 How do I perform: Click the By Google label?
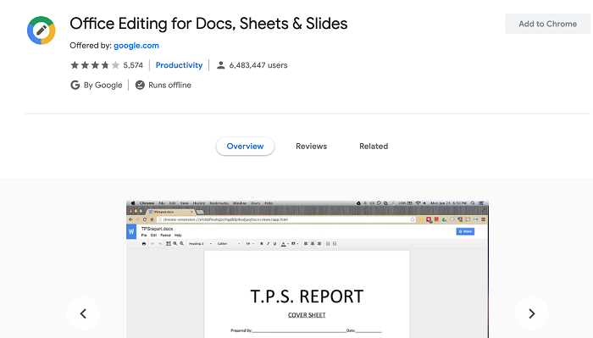(x=103, y=85)
